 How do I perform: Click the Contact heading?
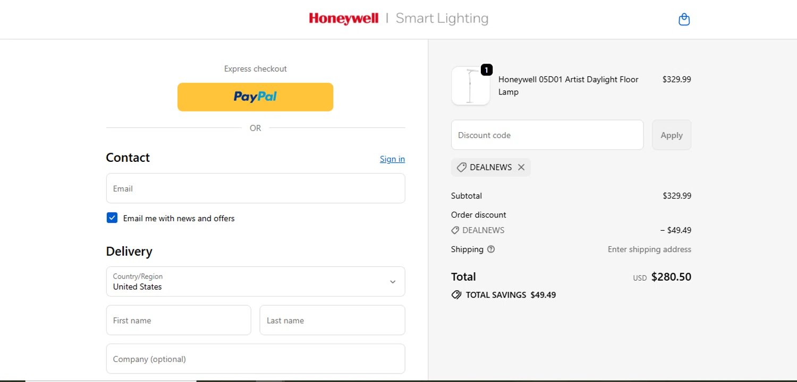tap(128, 158)
